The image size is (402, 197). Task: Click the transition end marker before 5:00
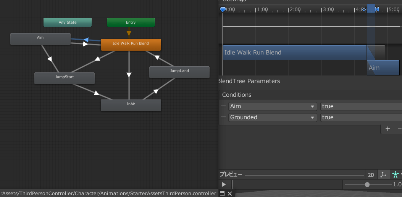[377, 10]
